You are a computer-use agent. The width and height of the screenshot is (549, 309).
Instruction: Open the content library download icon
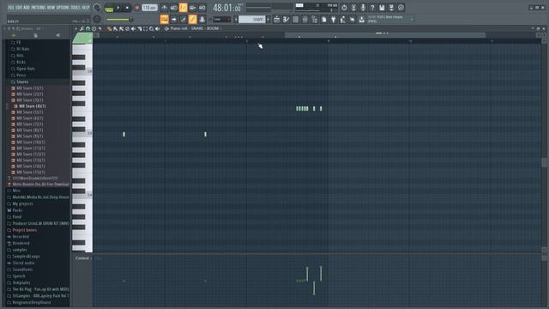(x=362, y=19)
